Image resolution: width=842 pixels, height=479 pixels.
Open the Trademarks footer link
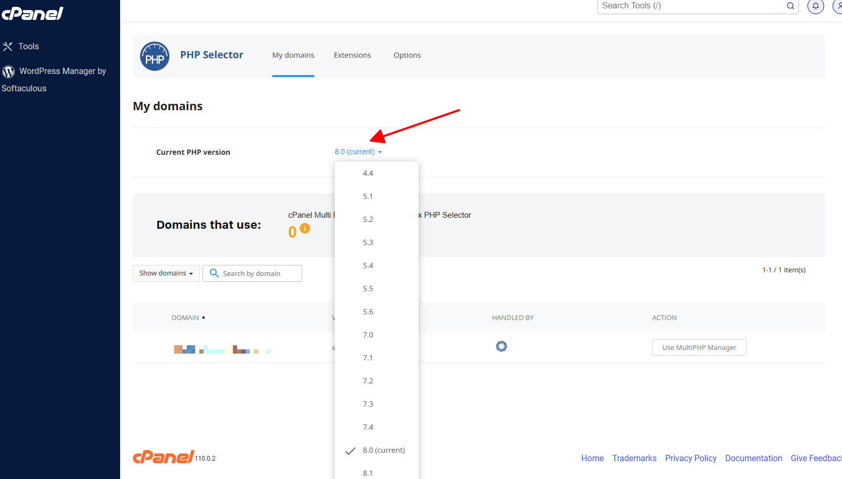tap(634, 459)
